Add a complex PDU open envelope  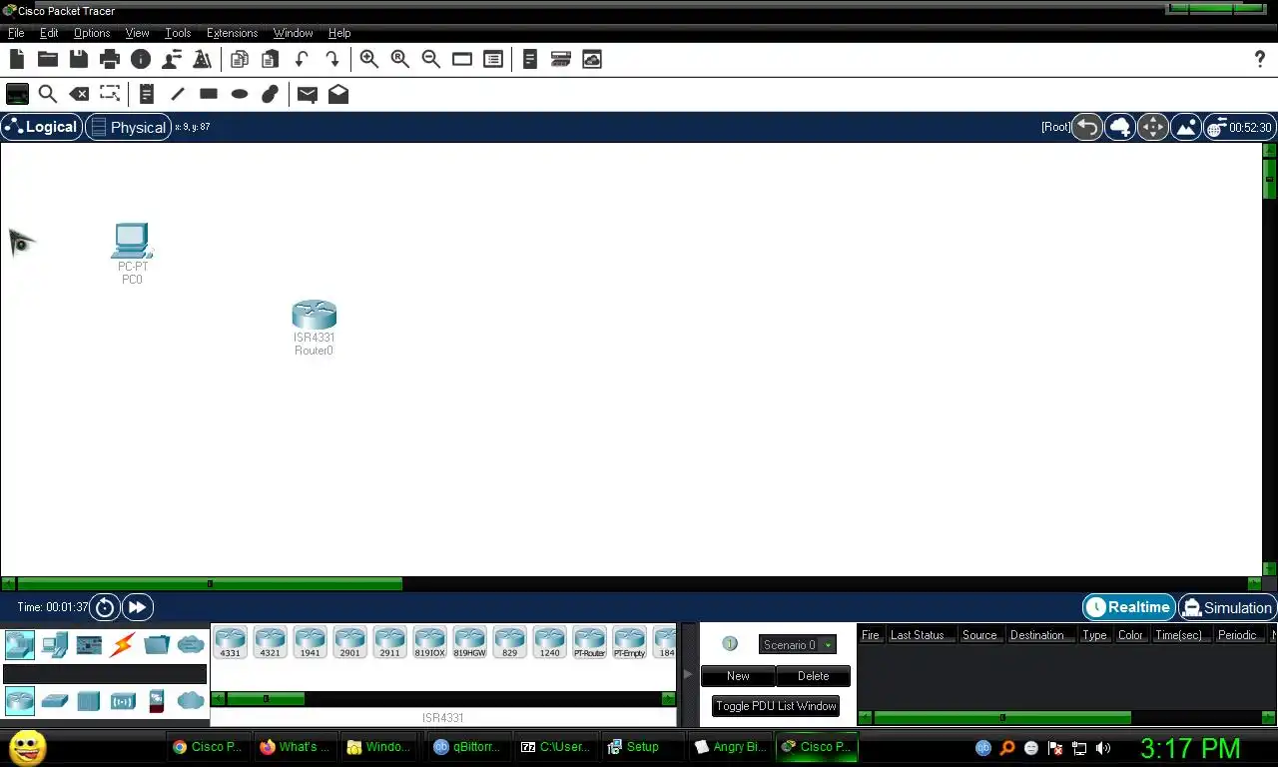[x=338, y=94]
